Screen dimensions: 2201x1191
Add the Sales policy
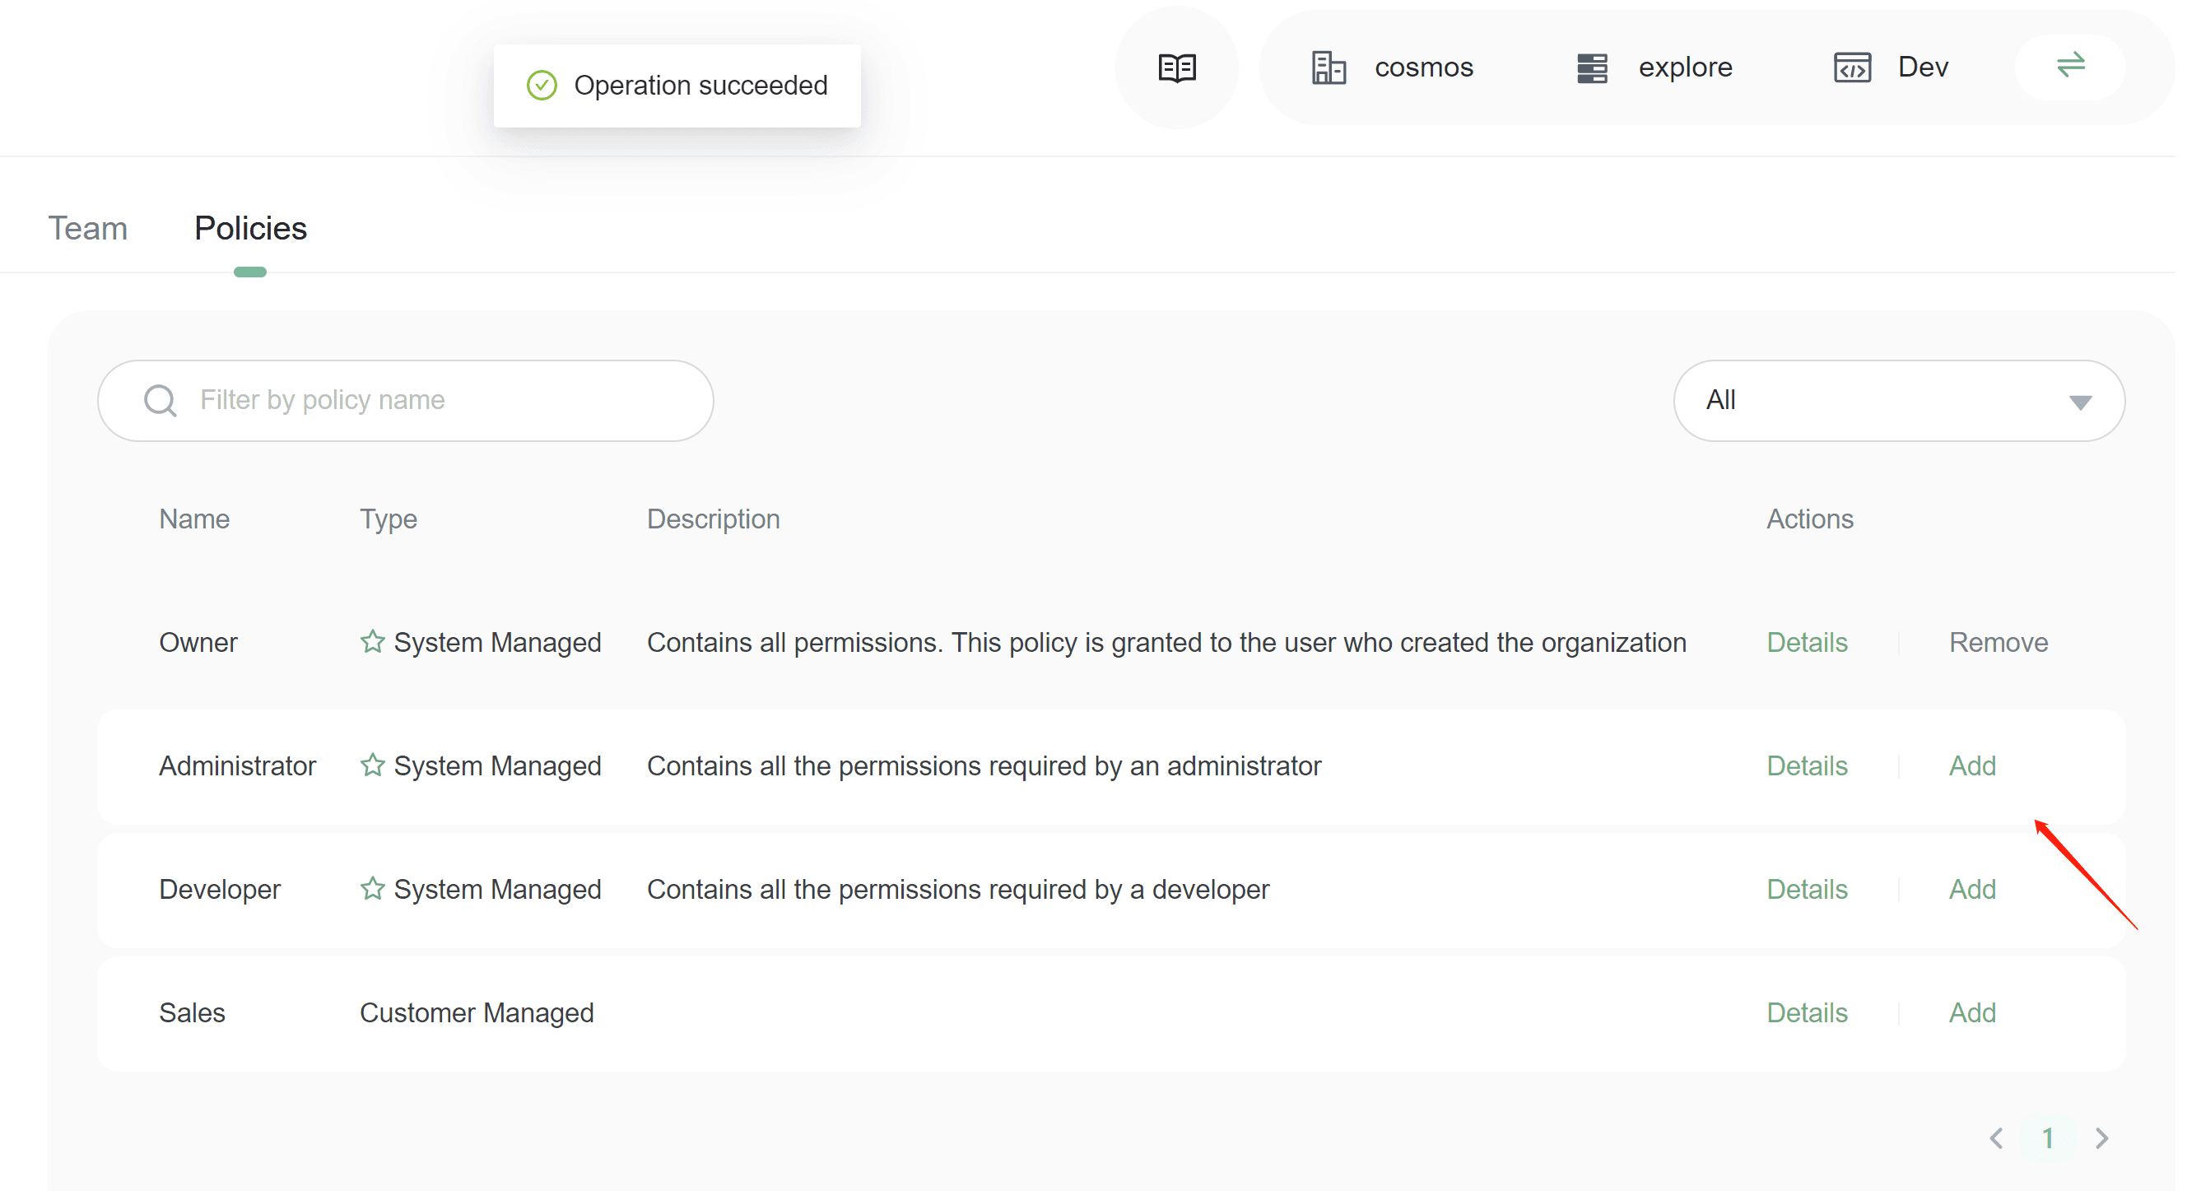(x=1971, y=1012)
